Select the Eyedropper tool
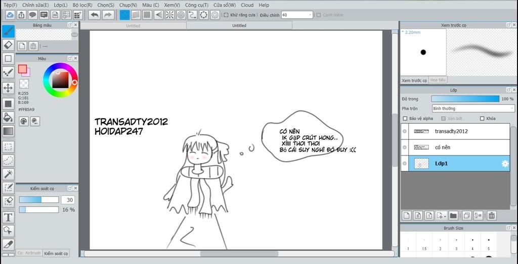This screenshot has width=518, height=264. 8,244
